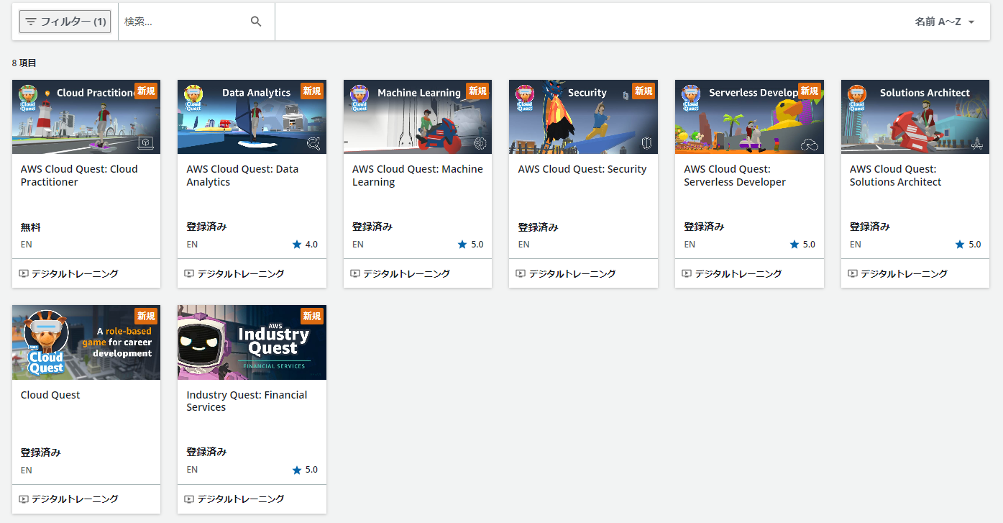Click the 新規 badge on Cloud Quest card

click(146, 316)
